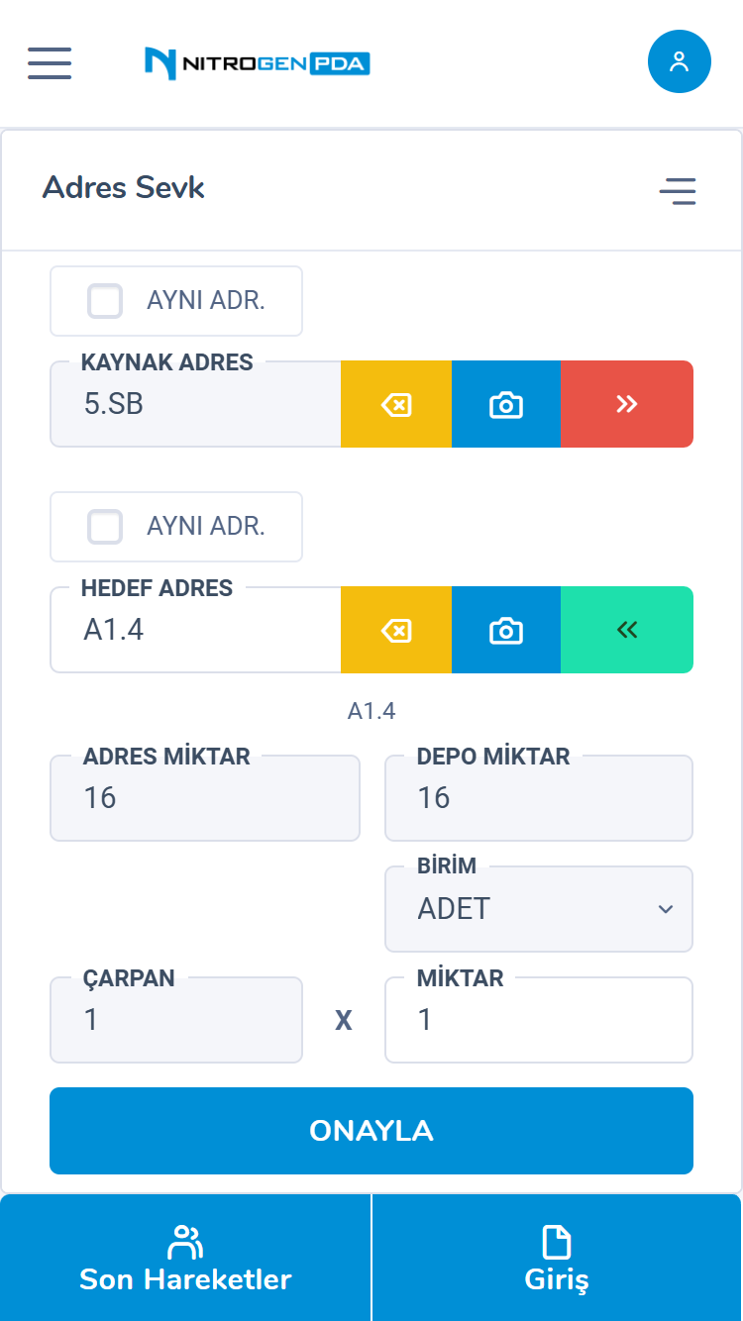Open the Giriş tab
This screenshot has width=743, height=1321.
click(x=557, y=1256)
